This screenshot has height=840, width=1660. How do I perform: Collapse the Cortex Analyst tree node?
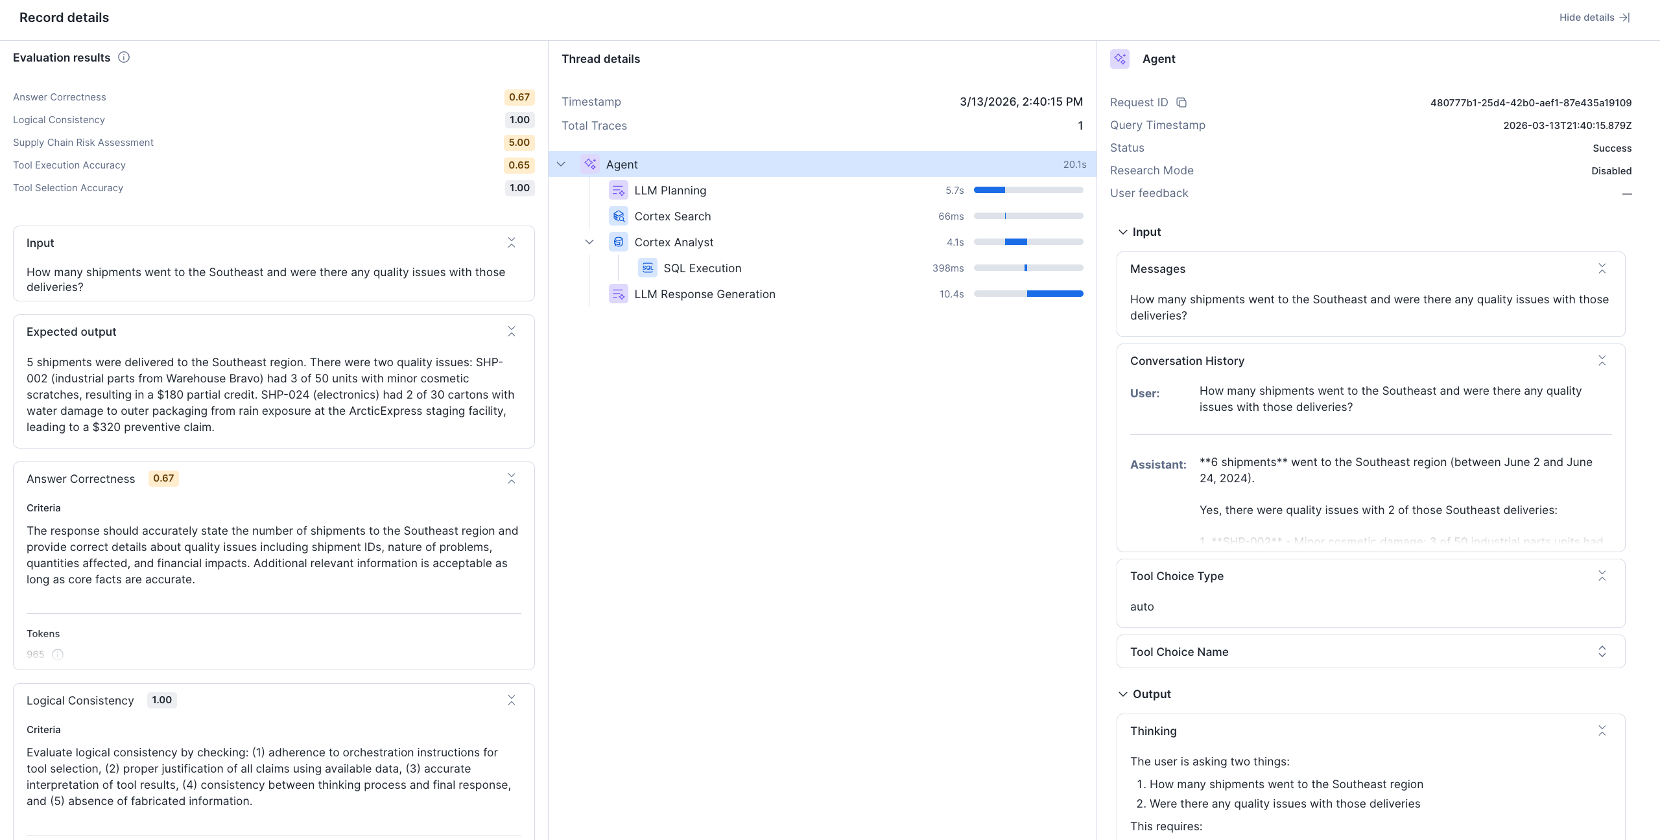[589, 242]
